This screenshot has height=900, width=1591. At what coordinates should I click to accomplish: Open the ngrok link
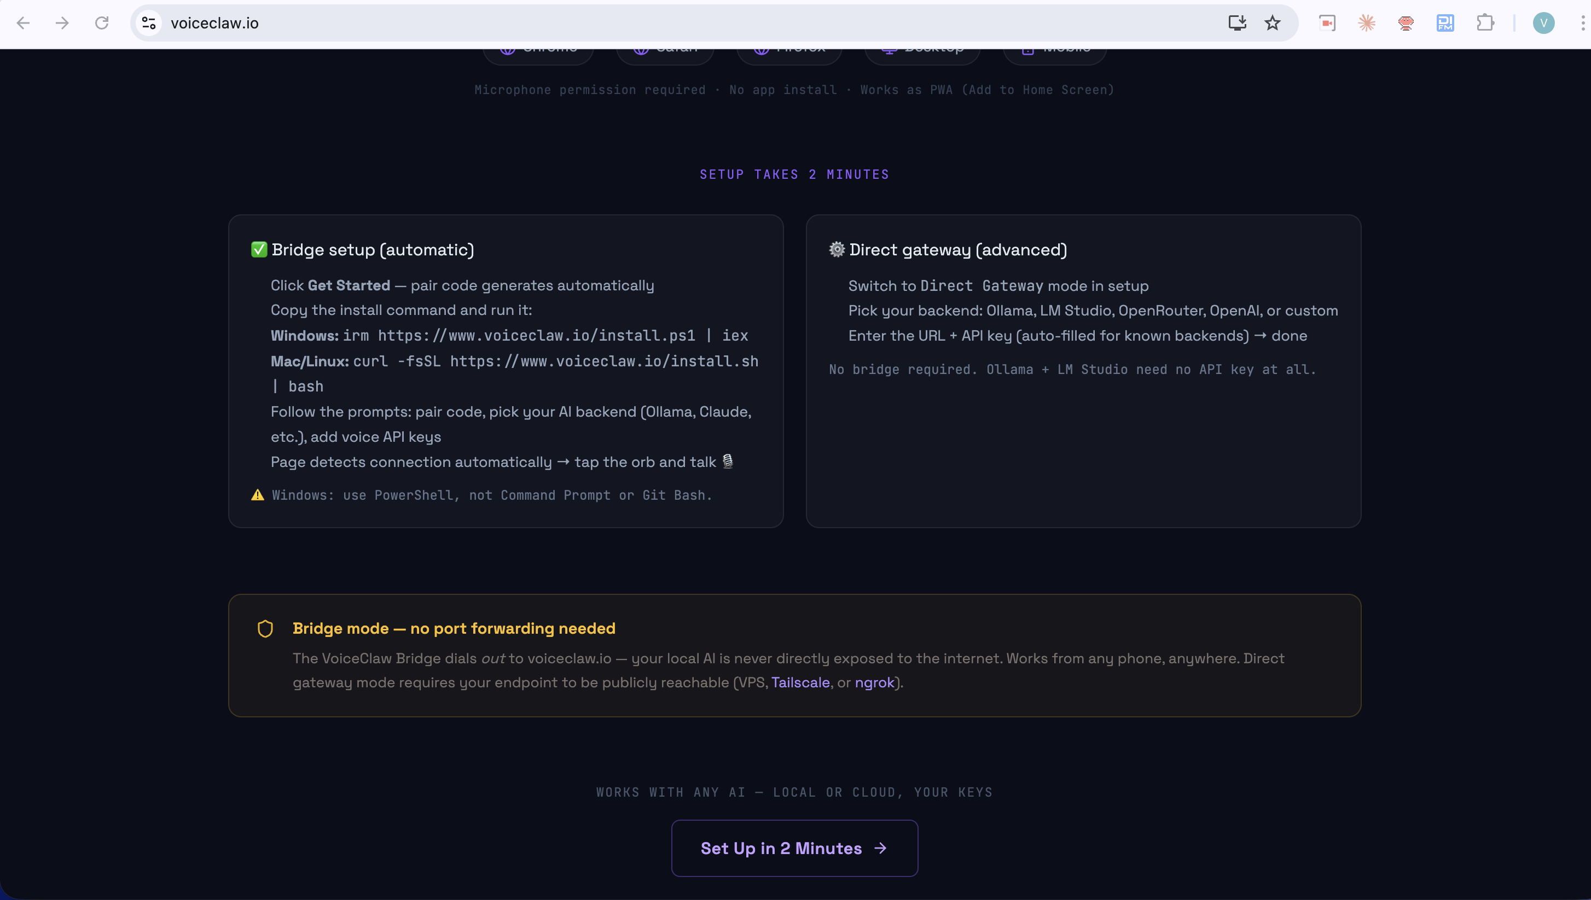(x=874, y=682)
